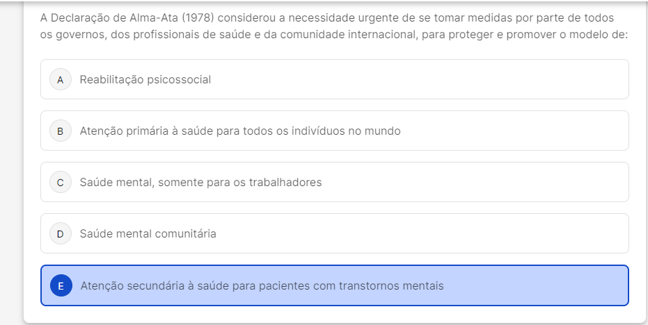The height and width of the screenshot is (325, 648).
Task: Click blank area of option D card
Action: 452,234
